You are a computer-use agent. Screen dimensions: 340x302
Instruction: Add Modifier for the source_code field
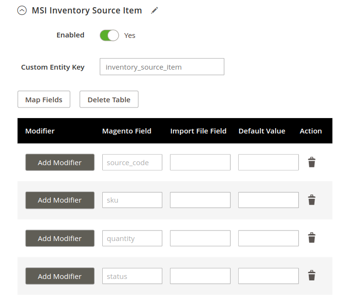(x=60, y=162)
